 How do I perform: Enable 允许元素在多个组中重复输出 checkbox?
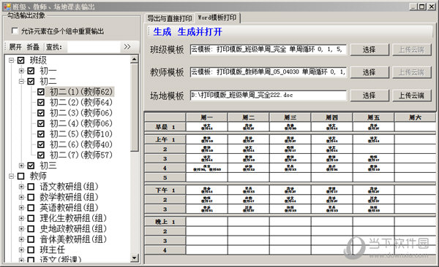(15, 31)
